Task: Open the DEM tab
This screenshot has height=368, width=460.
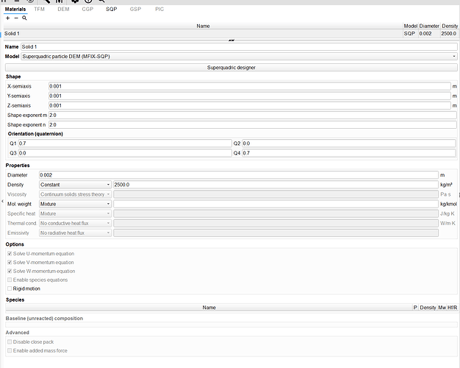Action: 63,9
